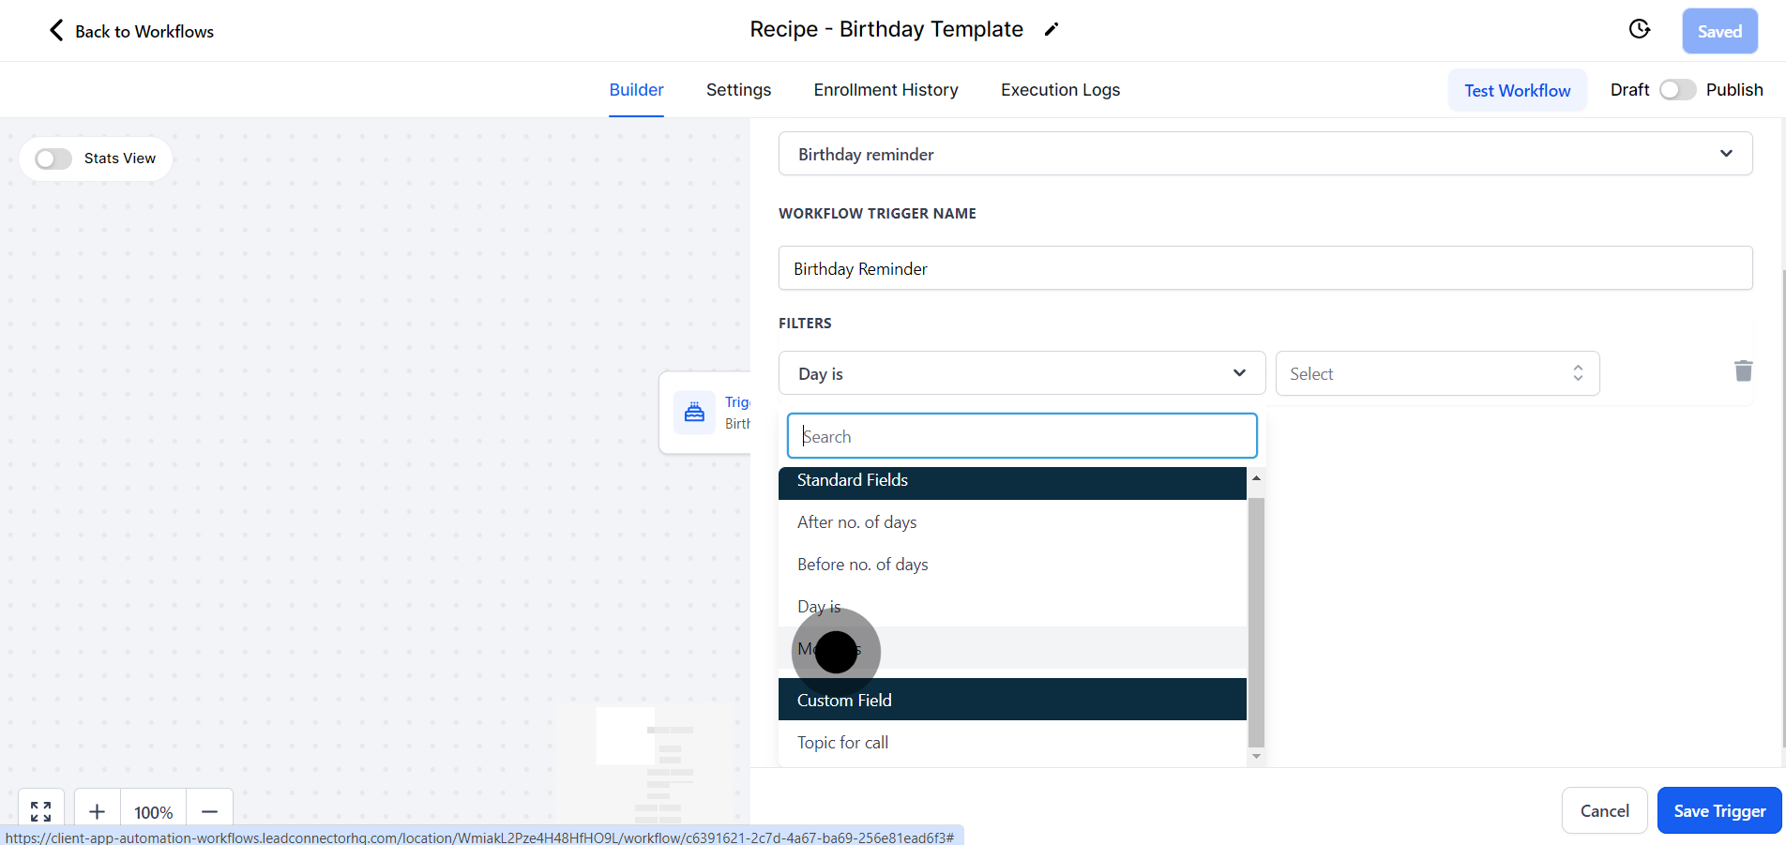Toggle the Draft/Publish switch
This screenshot has height=845, width=1786.
pos(1677,90)
